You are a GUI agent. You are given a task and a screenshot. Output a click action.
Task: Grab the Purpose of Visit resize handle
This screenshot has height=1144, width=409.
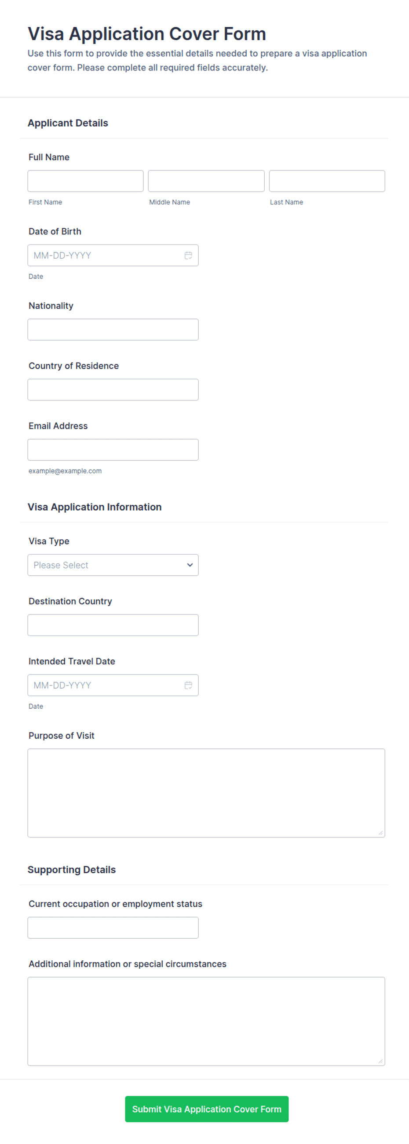point(380,833)
